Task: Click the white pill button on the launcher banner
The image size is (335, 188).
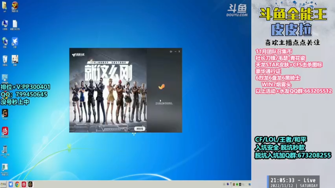Action: point(140,129)
